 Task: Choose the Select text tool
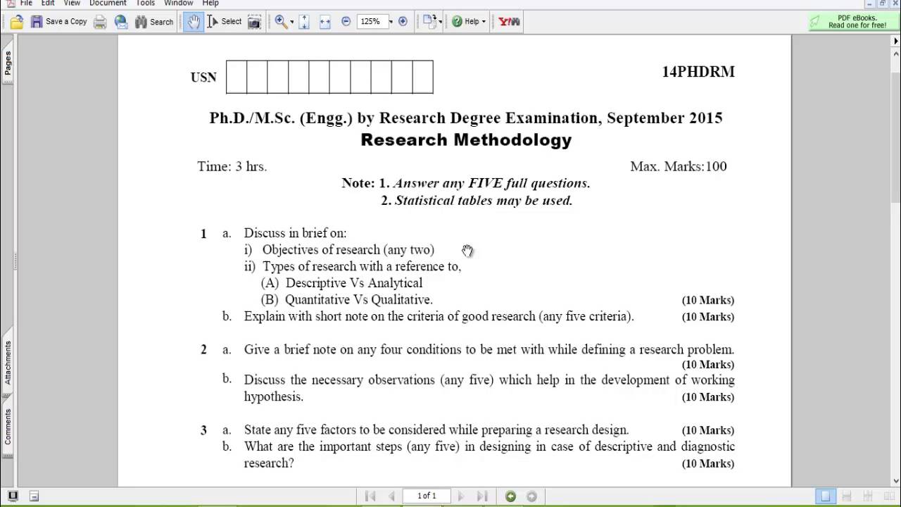[x=225, y=22]
